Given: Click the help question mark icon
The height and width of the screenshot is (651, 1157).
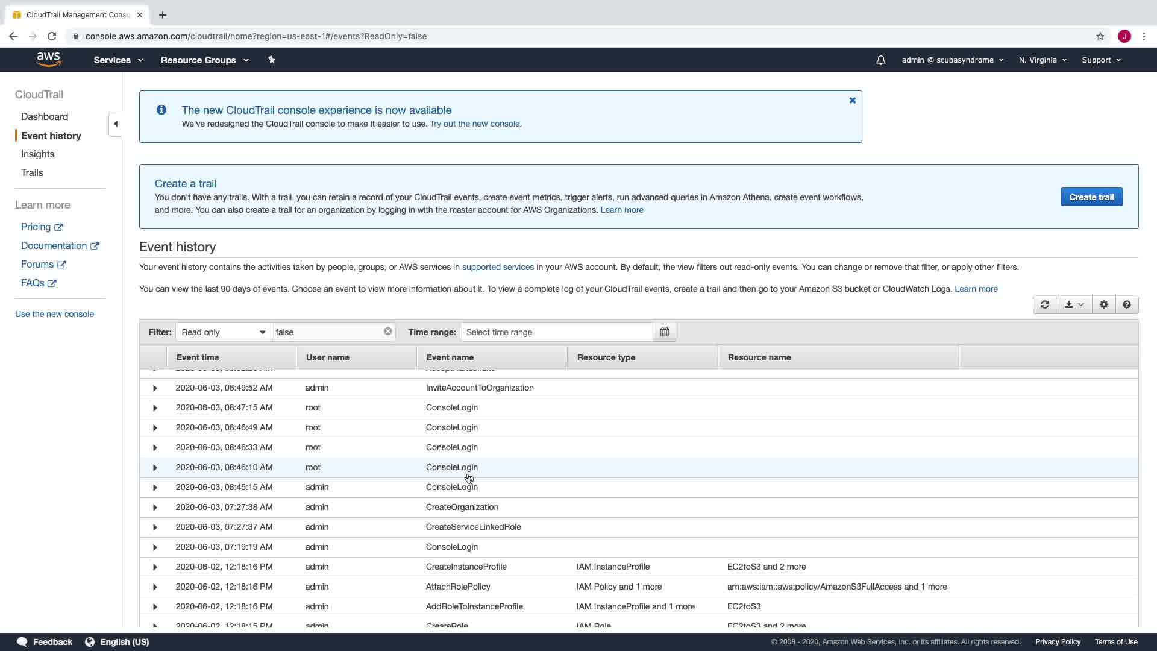Looking at the screenshot, I should 1126,305.
